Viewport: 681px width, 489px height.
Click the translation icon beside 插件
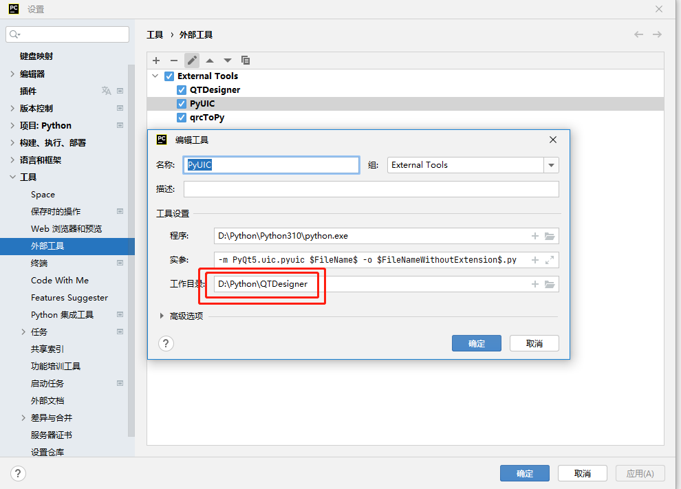pyautogui.click(x=107, y=91)
